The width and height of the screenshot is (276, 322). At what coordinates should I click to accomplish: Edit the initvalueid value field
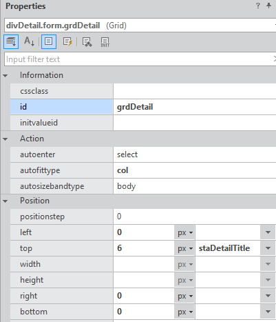point(195,123)
